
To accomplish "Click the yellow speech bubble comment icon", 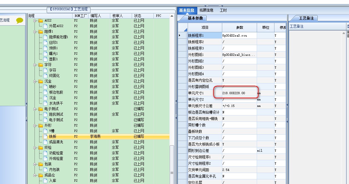I will tap(19, 20).
